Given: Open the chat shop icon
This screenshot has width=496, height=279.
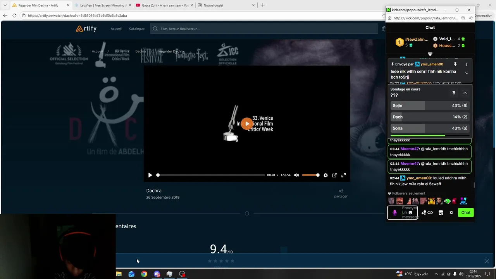Looking at the screenshot, I should click(441, 212).
